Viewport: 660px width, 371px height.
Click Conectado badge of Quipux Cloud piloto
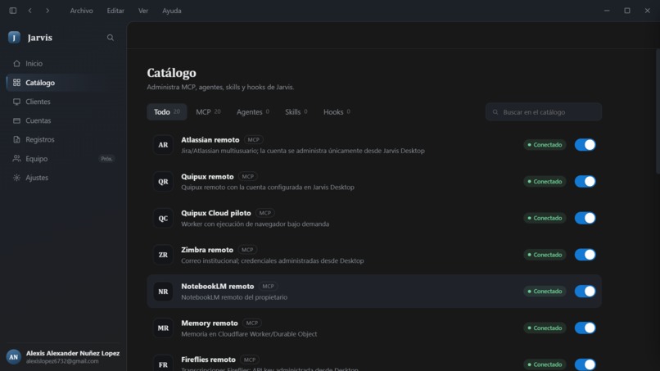(545, 218)
